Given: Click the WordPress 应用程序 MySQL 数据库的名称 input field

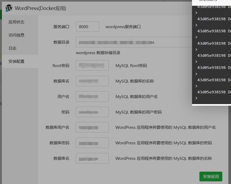Looking at the screenshot, I should [92, 158].
